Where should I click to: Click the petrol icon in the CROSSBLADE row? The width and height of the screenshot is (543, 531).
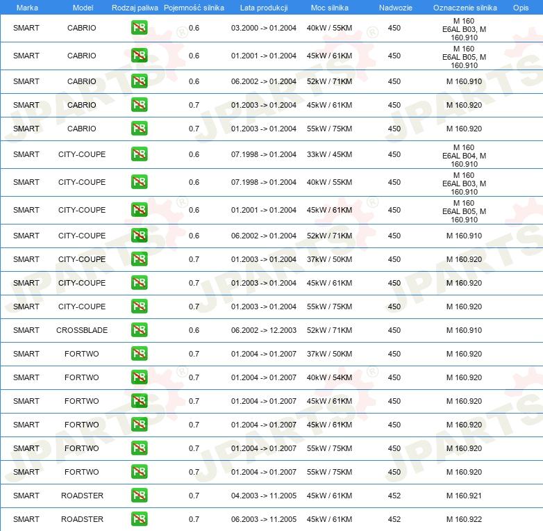click(x=139, y=329)
